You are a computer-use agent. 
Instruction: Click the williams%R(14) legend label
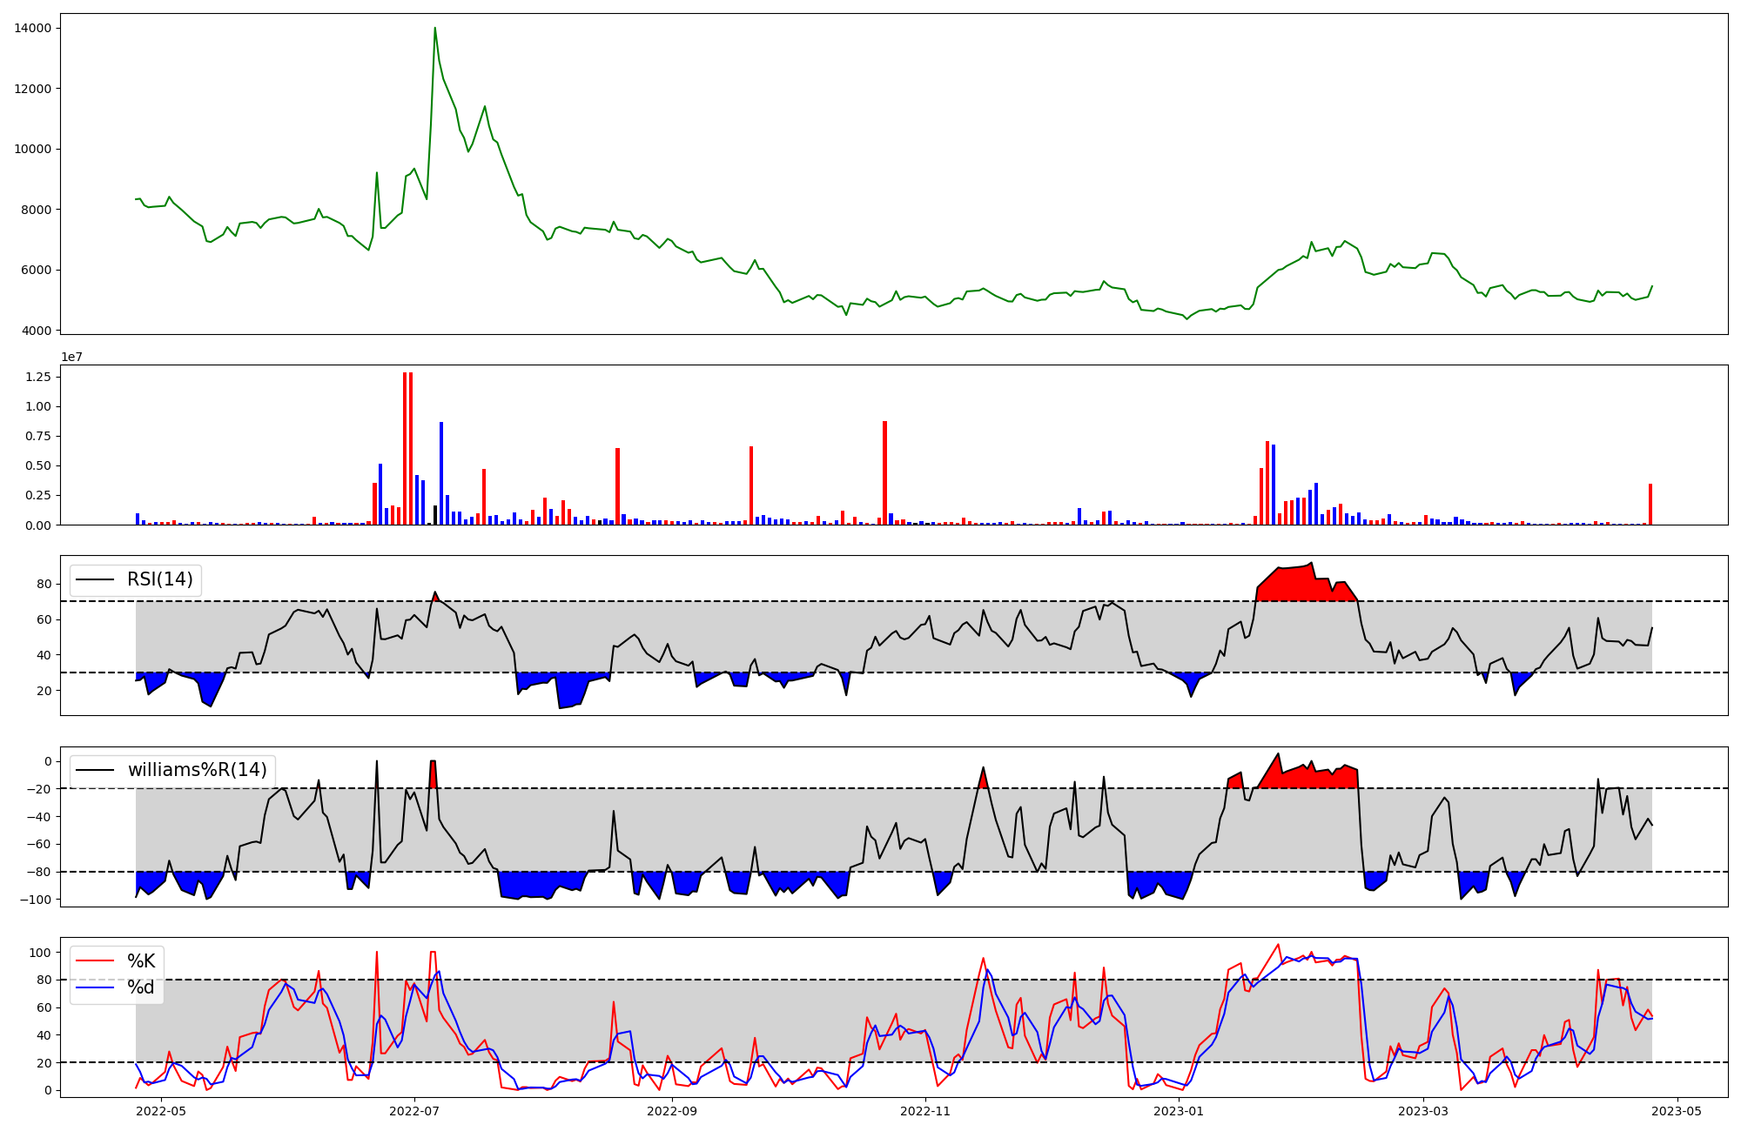pos(198,770)
